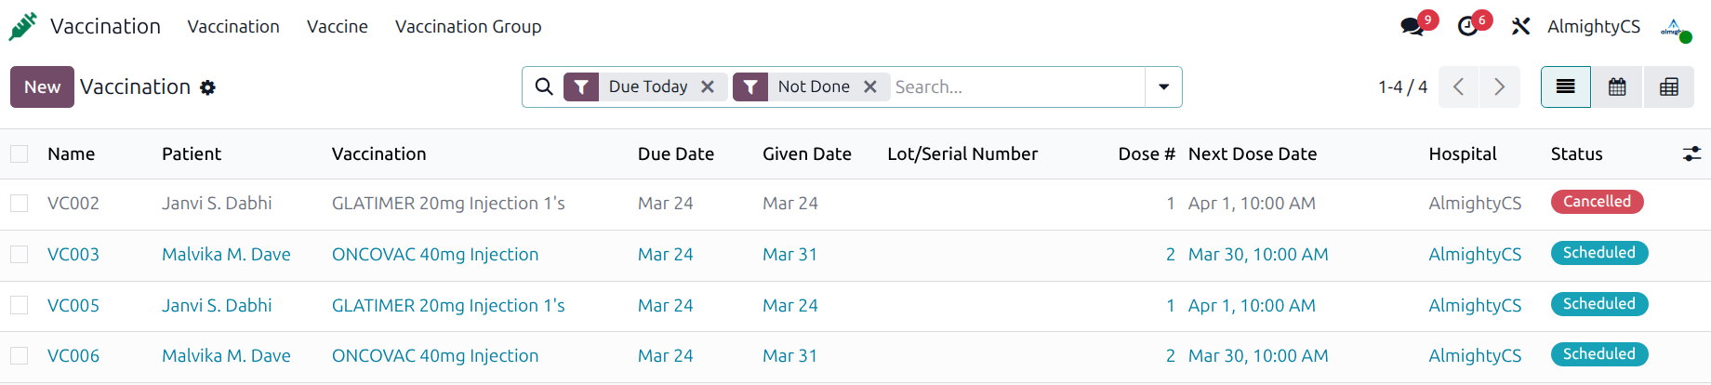The height and width of the screenshot is (385, 1711).
Task: Click the wrench tools icon
Action: tap(1520, 26)
